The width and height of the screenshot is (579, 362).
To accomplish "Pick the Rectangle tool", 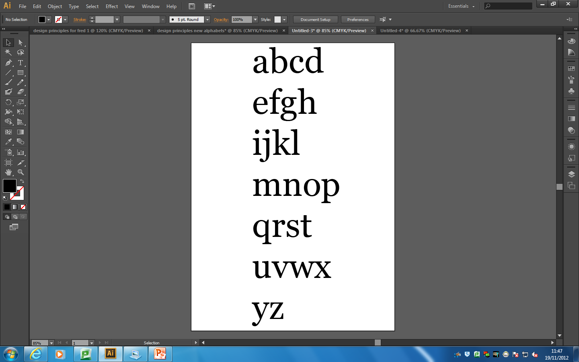I will 20,73.
